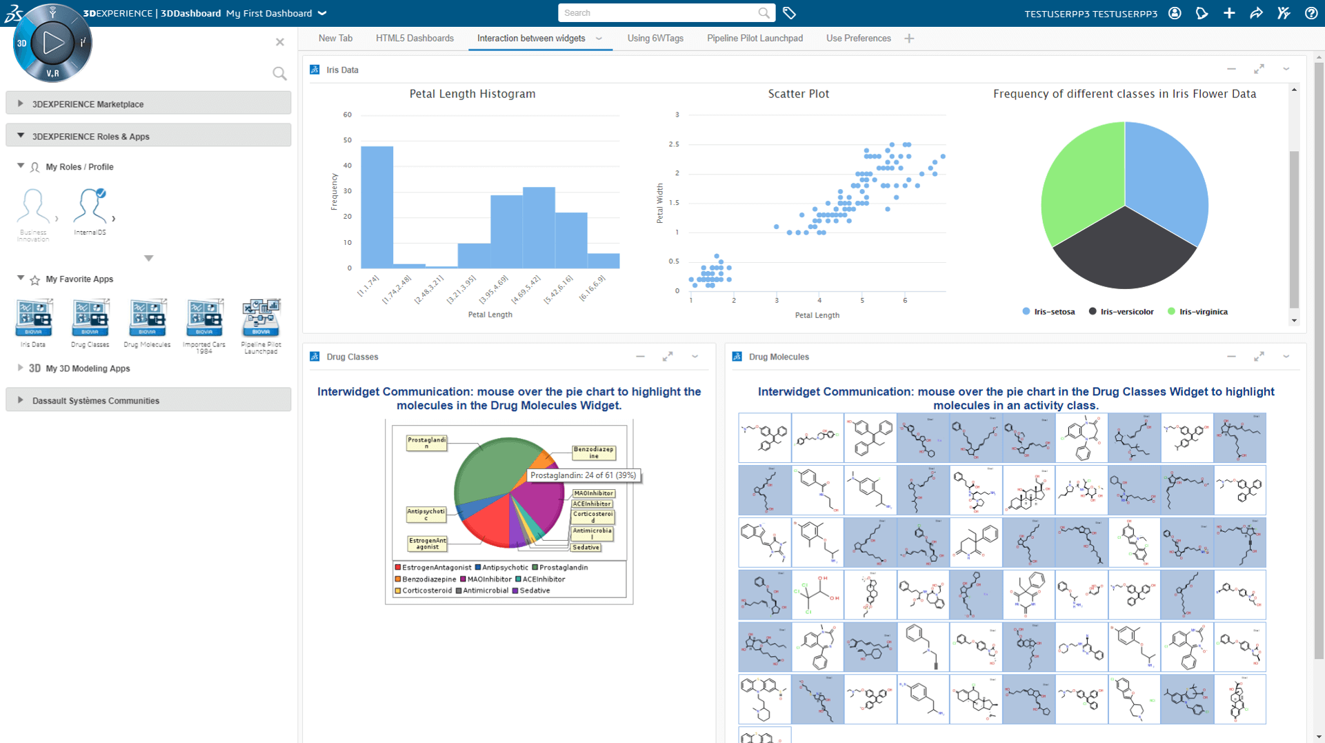1325x743 pixels.
Task: Add a new dashboard tab
Action: (x=909, y=39)
